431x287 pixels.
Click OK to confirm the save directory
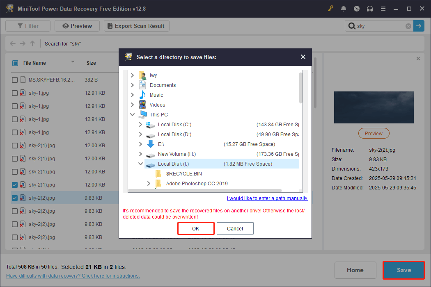pyautogui.click(x=196, y=228)
